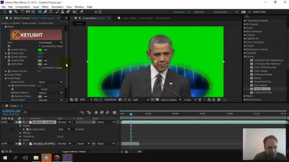
Task: Toggle the Unpremultiply Result checkbox
Action: click(39, 46)
